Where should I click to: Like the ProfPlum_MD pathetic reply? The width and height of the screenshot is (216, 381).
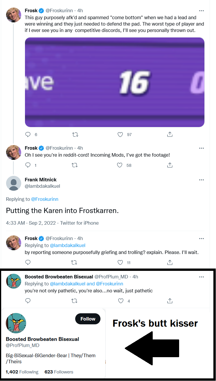pyautogui.click(x=121, y=301)
